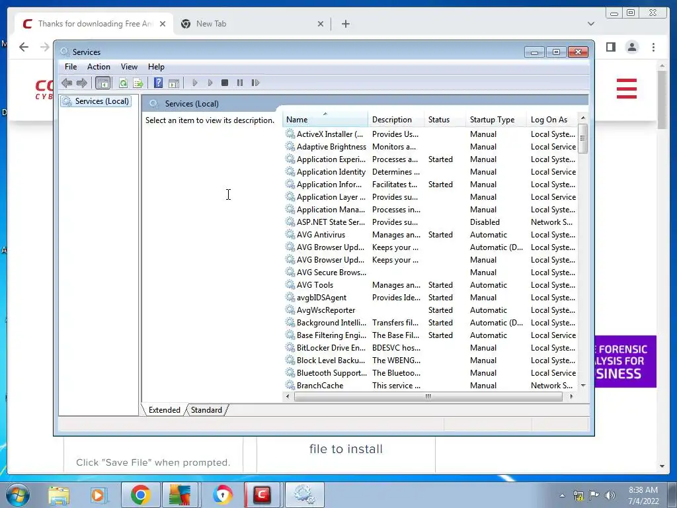The image size is (677, 508).
Task: Show hidden tray icons arrow
Action: click(x=562, y=495)
